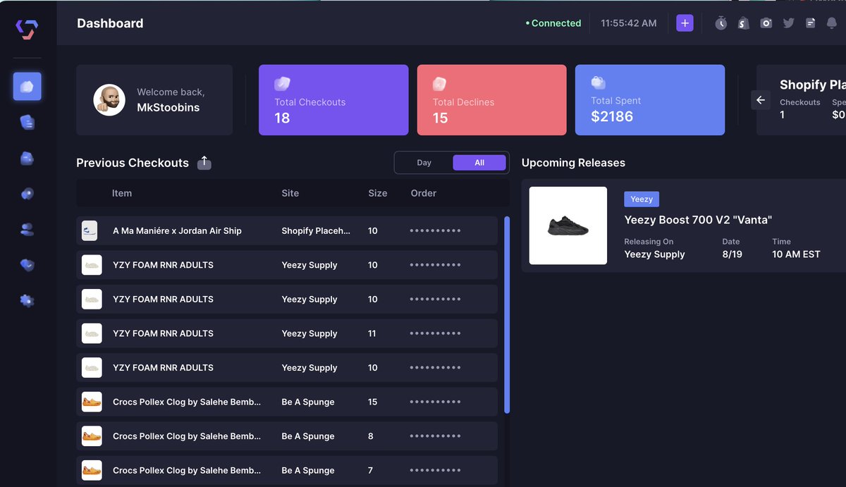Open the Dashboard sidebar icon
This screenshot has width=846, height=487.
point(27,86)
